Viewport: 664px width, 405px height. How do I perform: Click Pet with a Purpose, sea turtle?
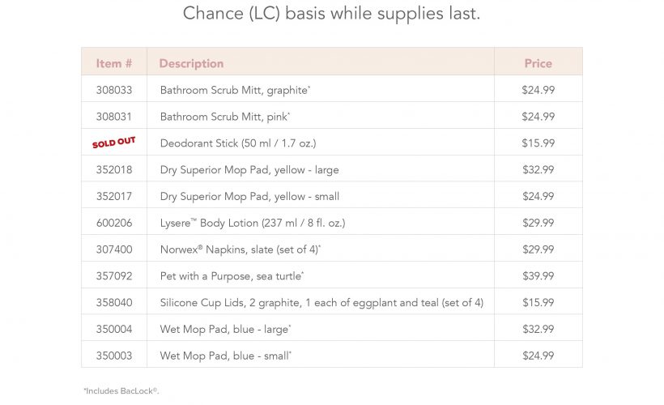pos(232,276)
